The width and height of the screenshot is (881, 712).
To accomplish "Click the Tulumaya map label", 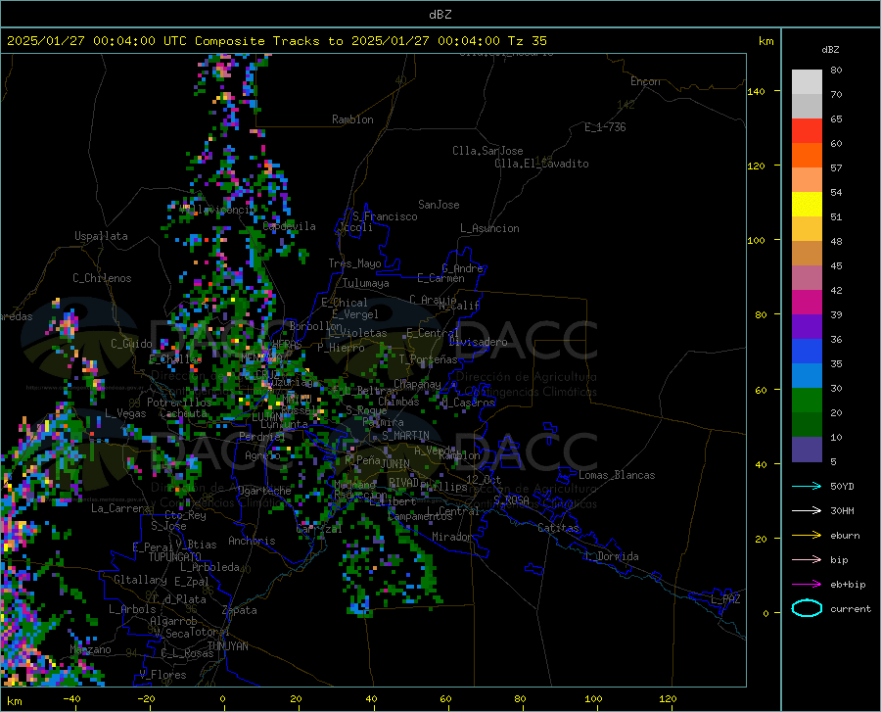I will pyautogui.click(x=366, y=283).
